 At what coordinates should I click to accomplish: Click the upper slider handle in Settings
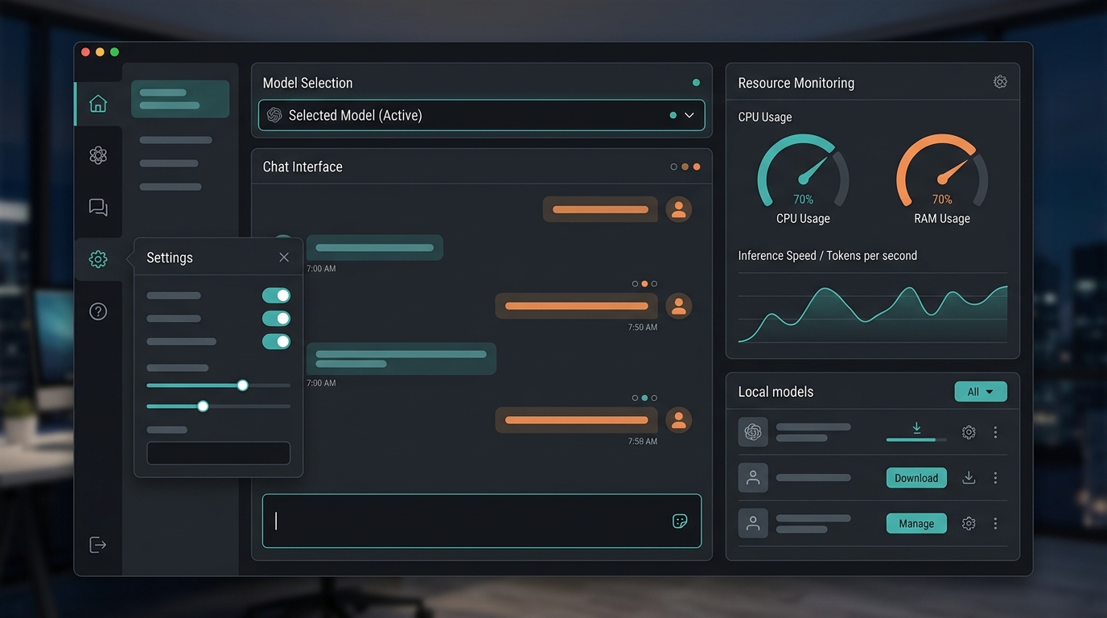click(x=243, y=385)
